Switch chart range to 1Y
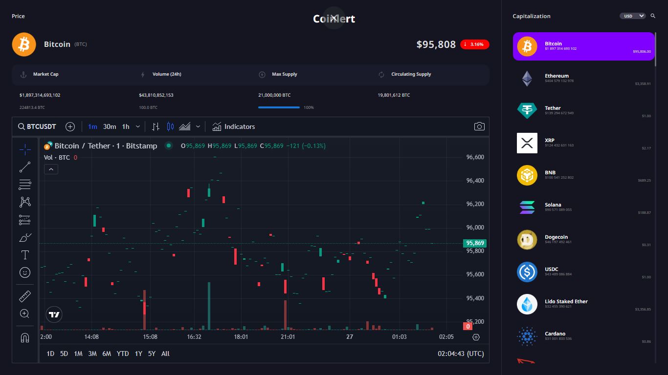Viewport: 668px width, 375px height. point(138,354)
